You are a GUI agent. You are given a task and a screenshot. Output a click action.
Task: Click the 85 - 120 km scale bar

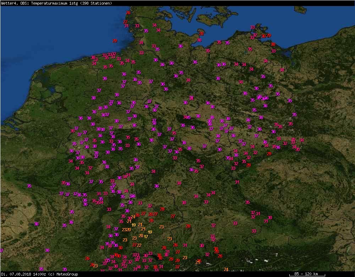[307, 274]
